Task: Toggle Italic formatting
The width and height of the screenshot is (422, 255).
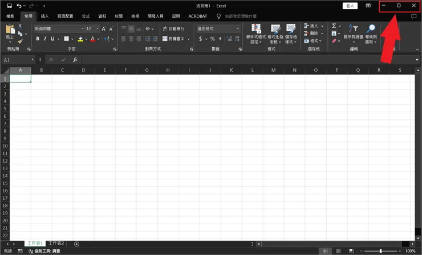Action: pyautogui.click(x=45, y=39)
